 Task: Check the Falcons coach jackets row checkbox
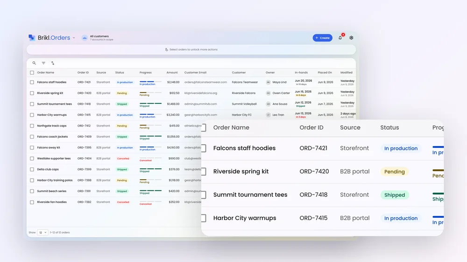coord(32,137)
